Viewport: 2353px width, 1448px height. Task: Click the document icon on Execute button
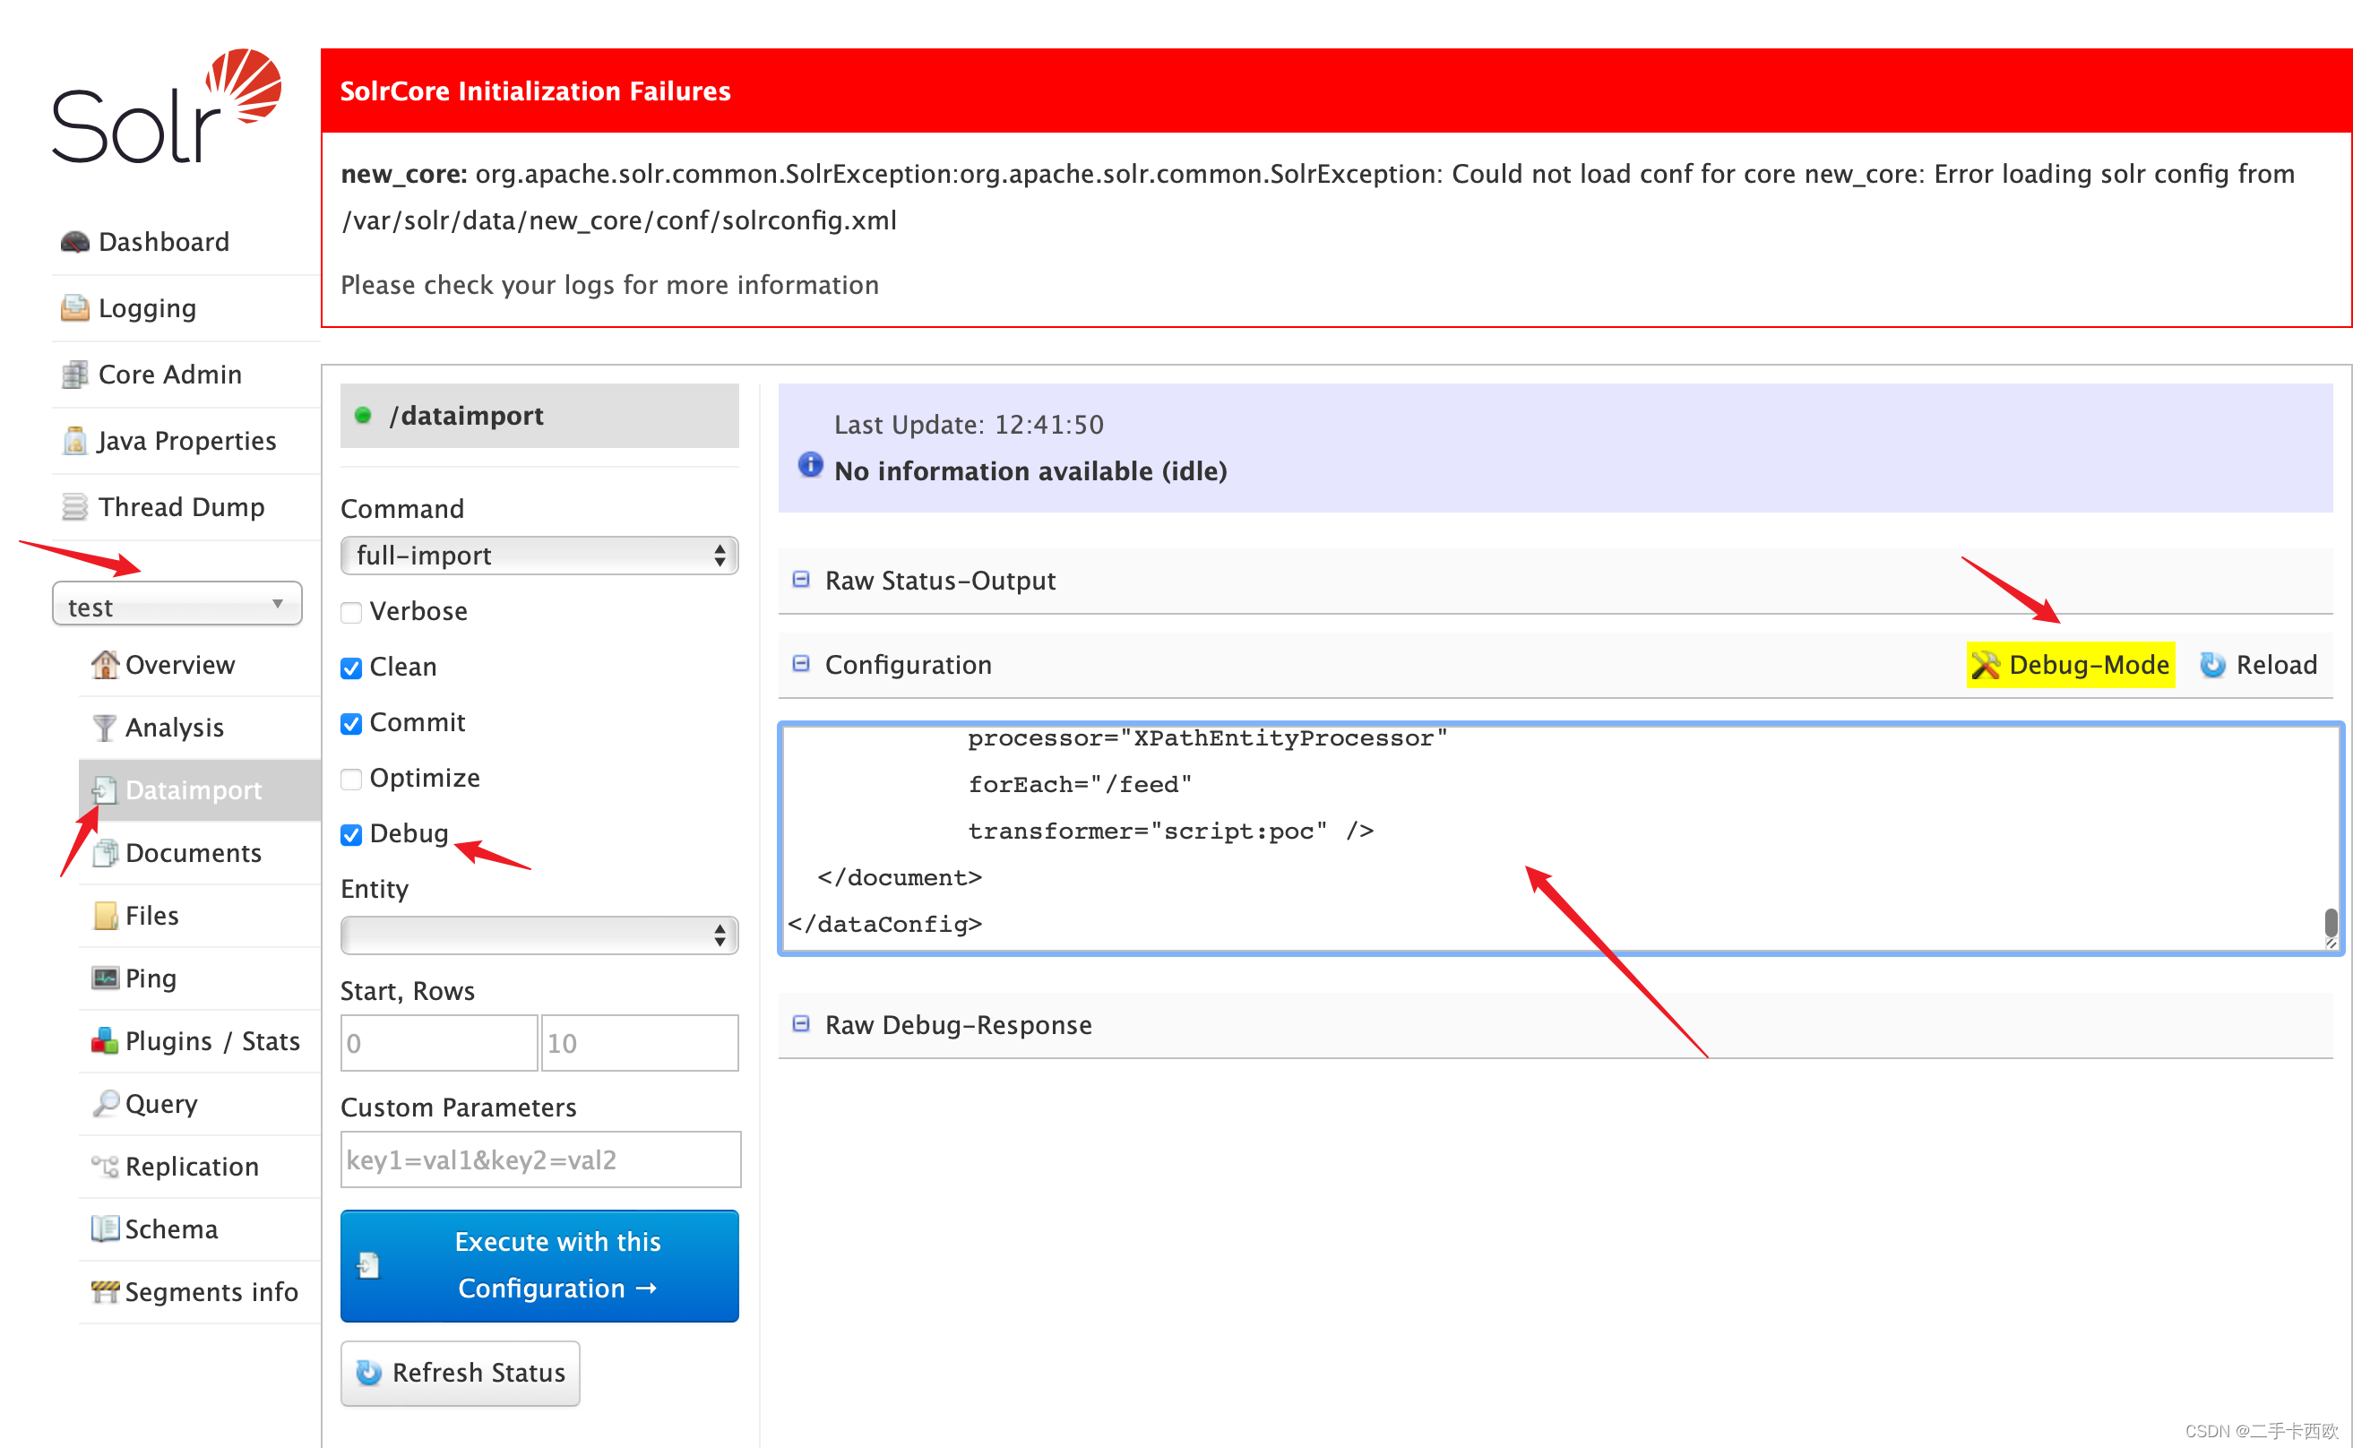368,1265
